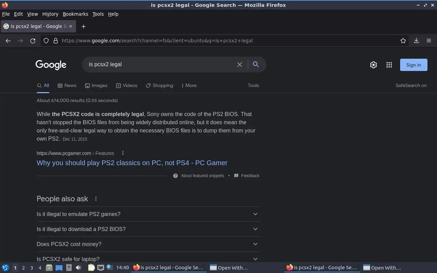Open the Tools menu in the menu bar
437x273 pixels.
98,14
